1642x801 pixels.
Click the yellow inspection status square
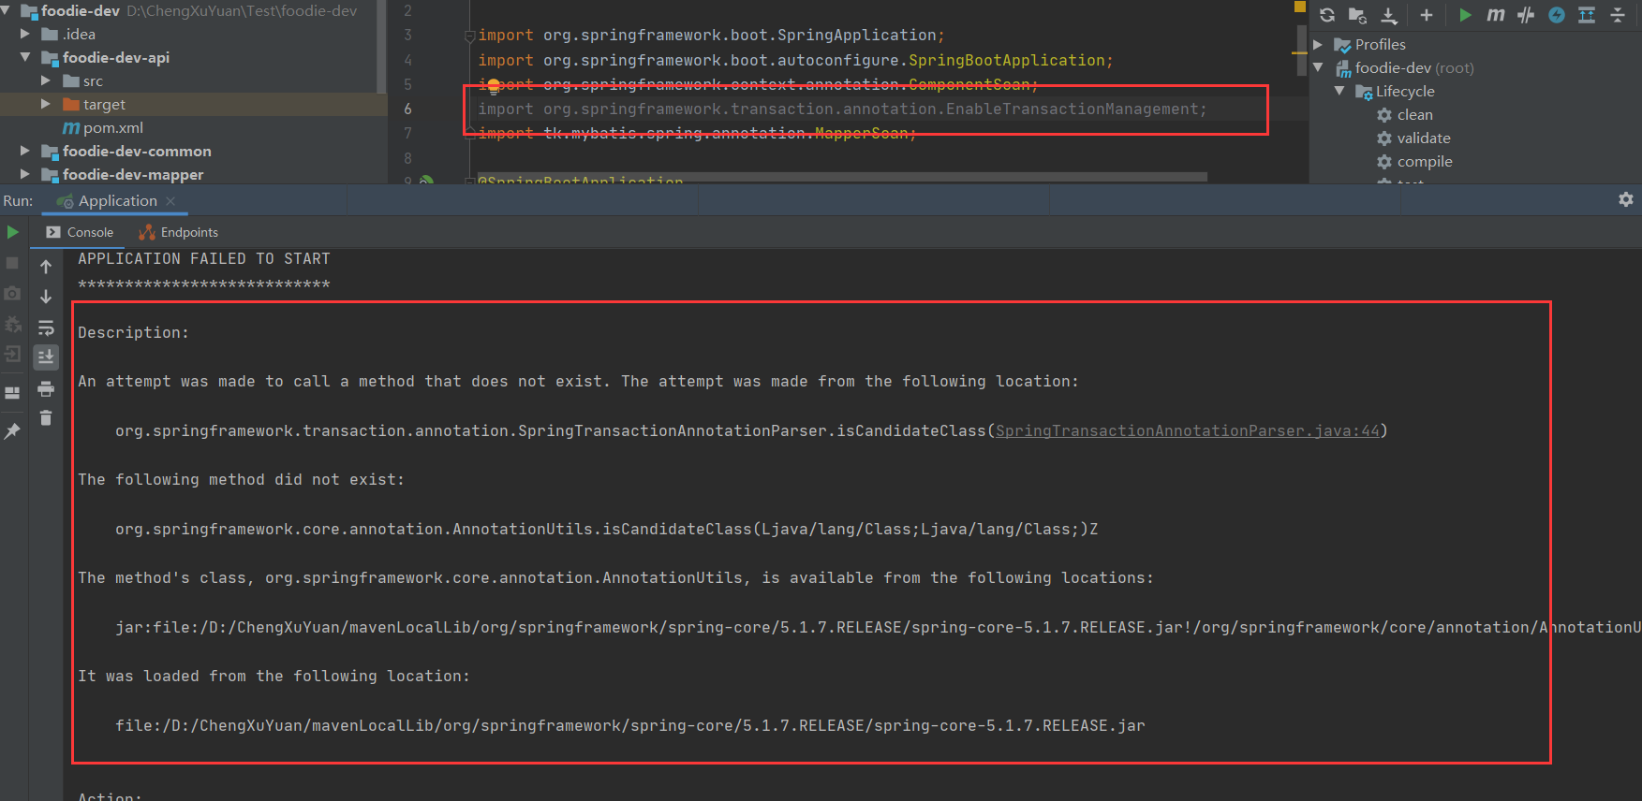1299,7
